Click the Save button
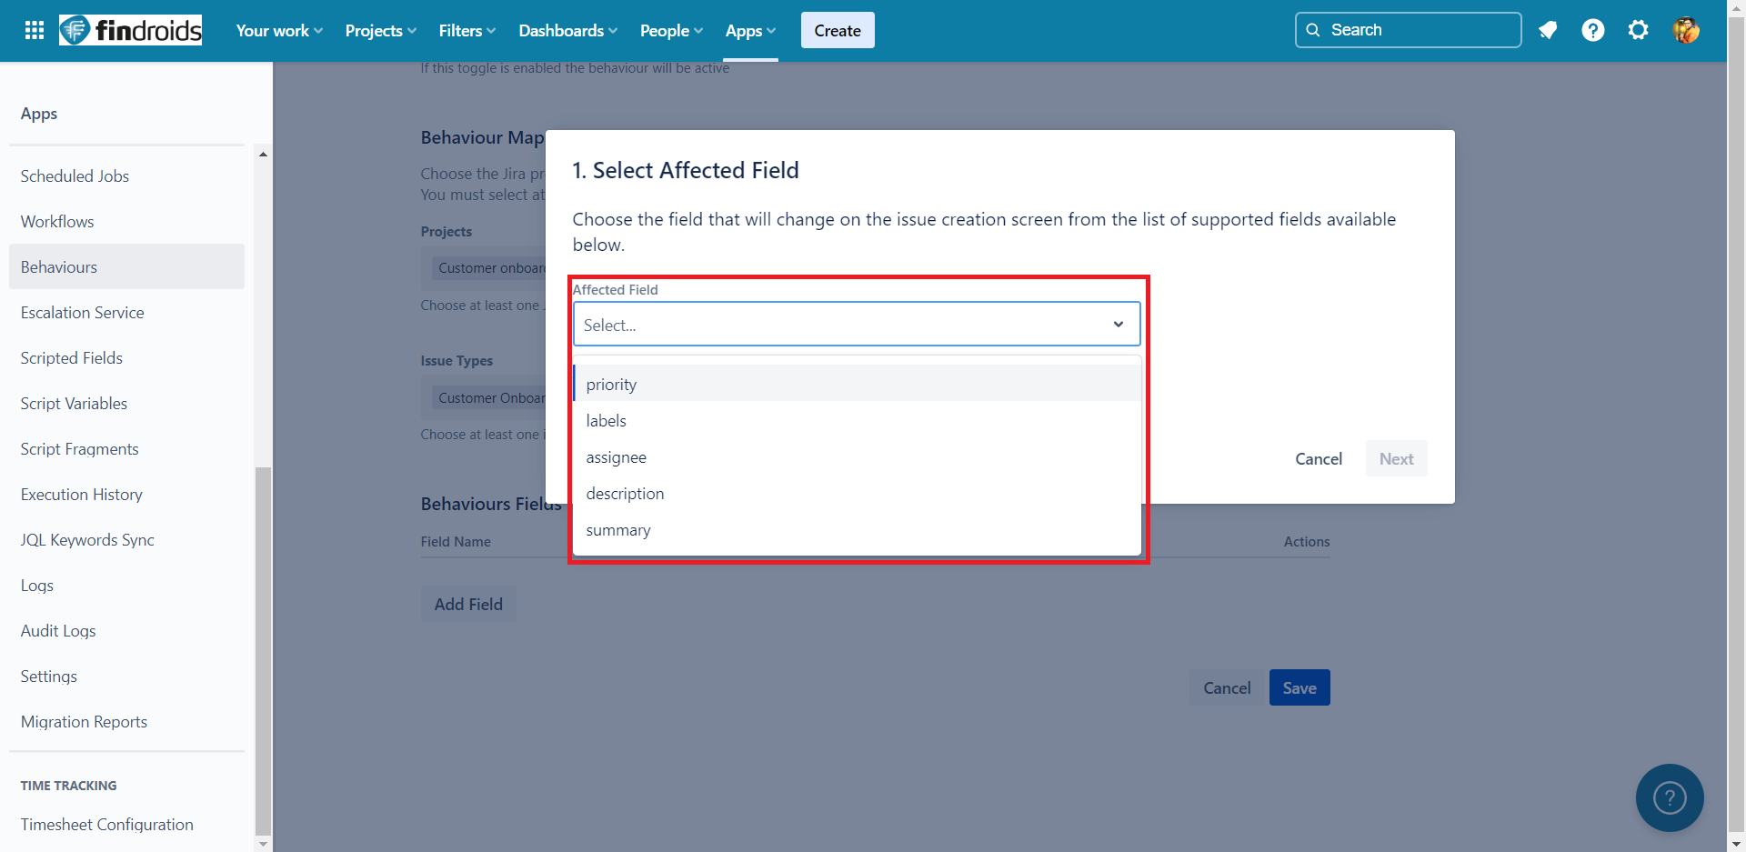This screenshot has height=852, width=1746. tap(1299, 687)
